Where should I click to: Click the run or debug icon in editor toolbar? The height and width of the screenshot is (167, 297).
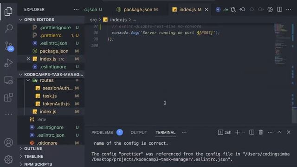click(270, 9)
